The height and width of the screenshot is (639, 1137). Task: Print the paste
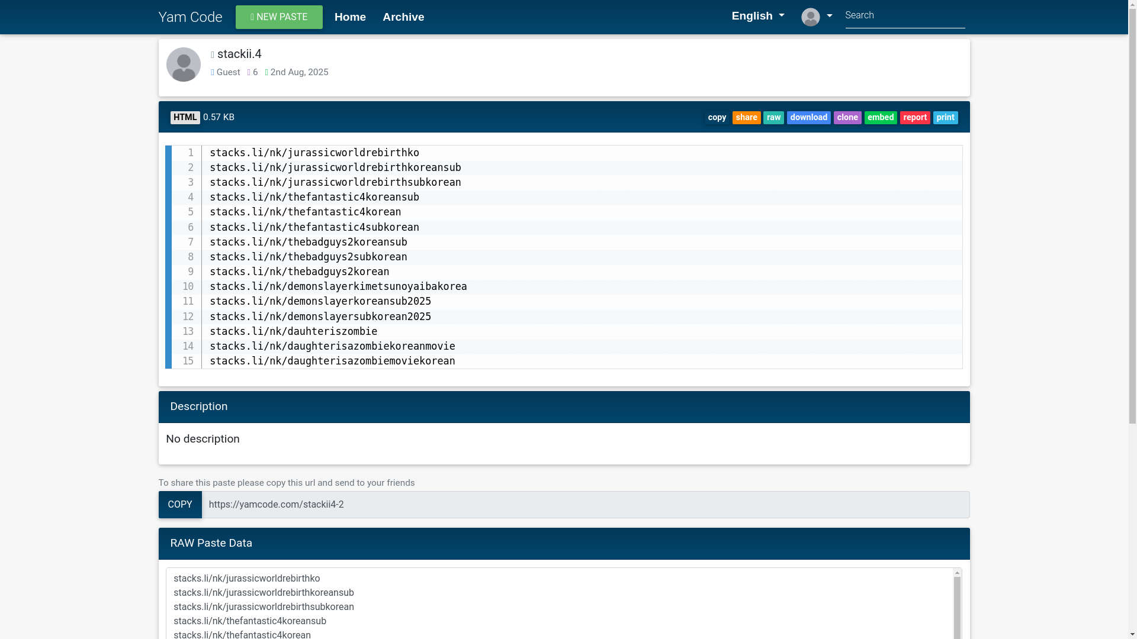[945, 118]
